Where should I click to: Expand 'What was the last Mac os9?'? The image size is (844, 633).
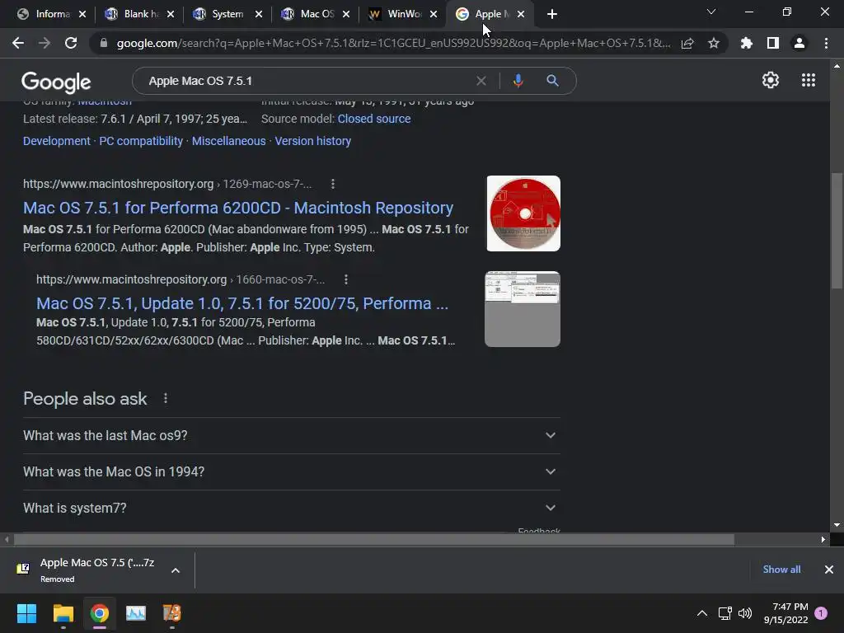[x=291, y=435]
